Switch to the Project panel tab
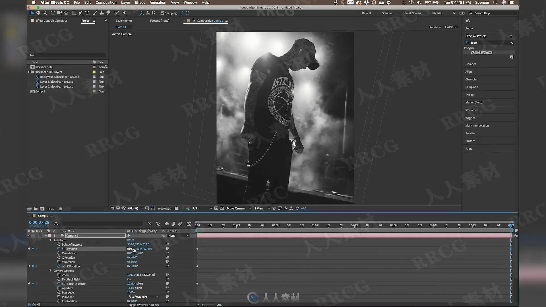546x307 pixels. (86, 21)
